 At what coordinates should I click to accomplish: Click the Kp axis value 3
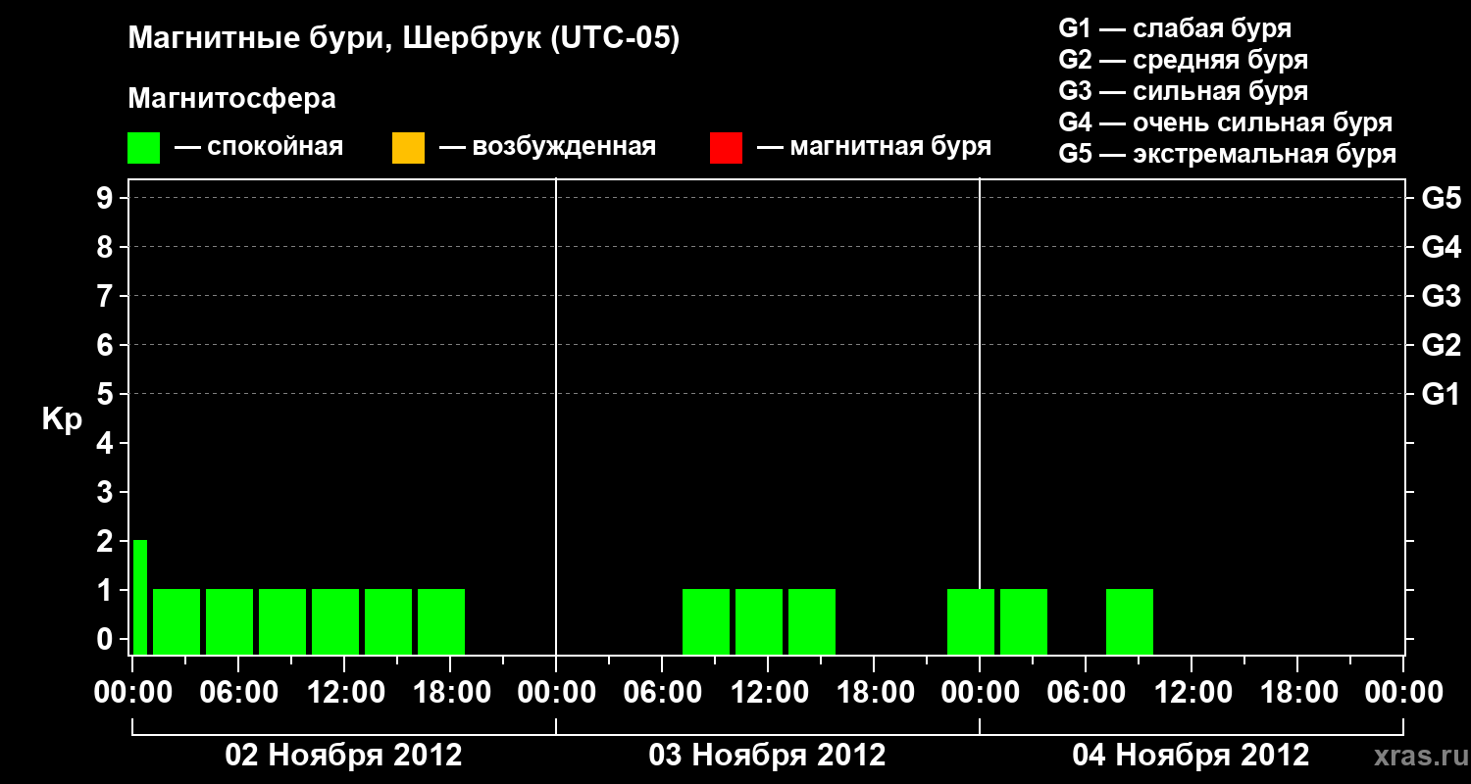[x=107, y=493]
